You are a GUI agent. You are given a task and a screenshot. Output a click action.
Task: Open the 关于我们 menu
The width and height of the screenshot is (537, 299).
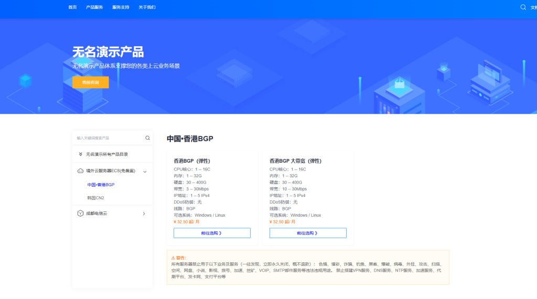tap(147, 7)
